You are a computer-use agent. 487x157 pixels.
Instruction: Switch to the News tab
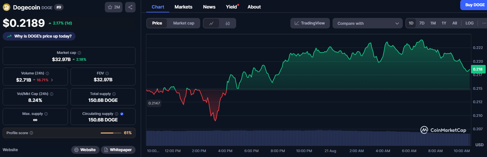(x=209, y=7)
